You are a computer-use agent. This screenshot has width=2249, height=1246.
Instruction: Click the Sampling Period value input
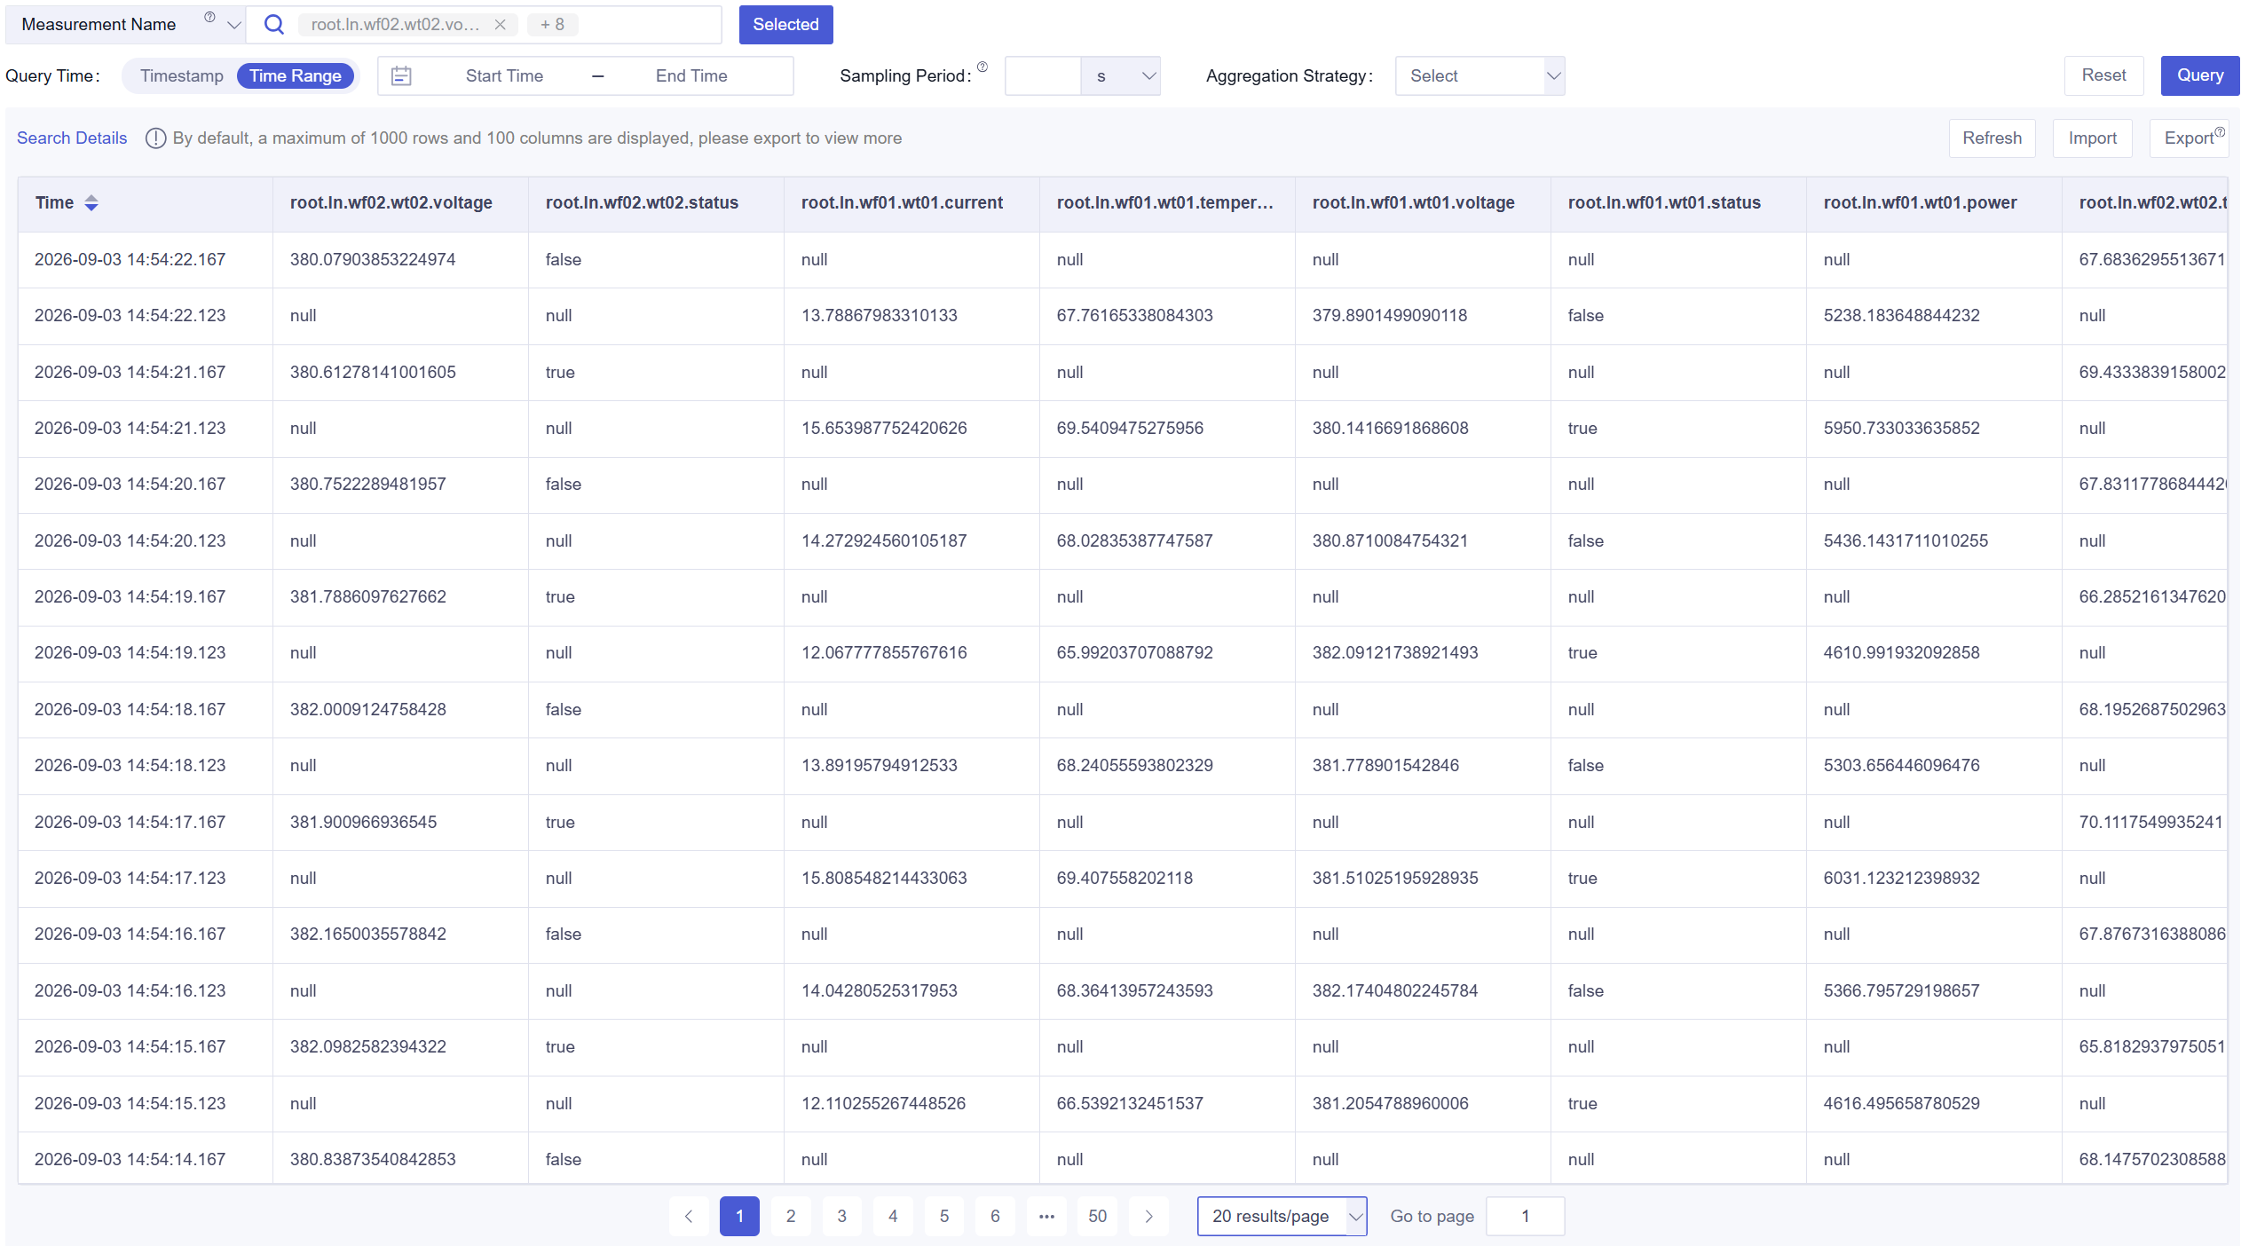click(x=1043, y=76)
